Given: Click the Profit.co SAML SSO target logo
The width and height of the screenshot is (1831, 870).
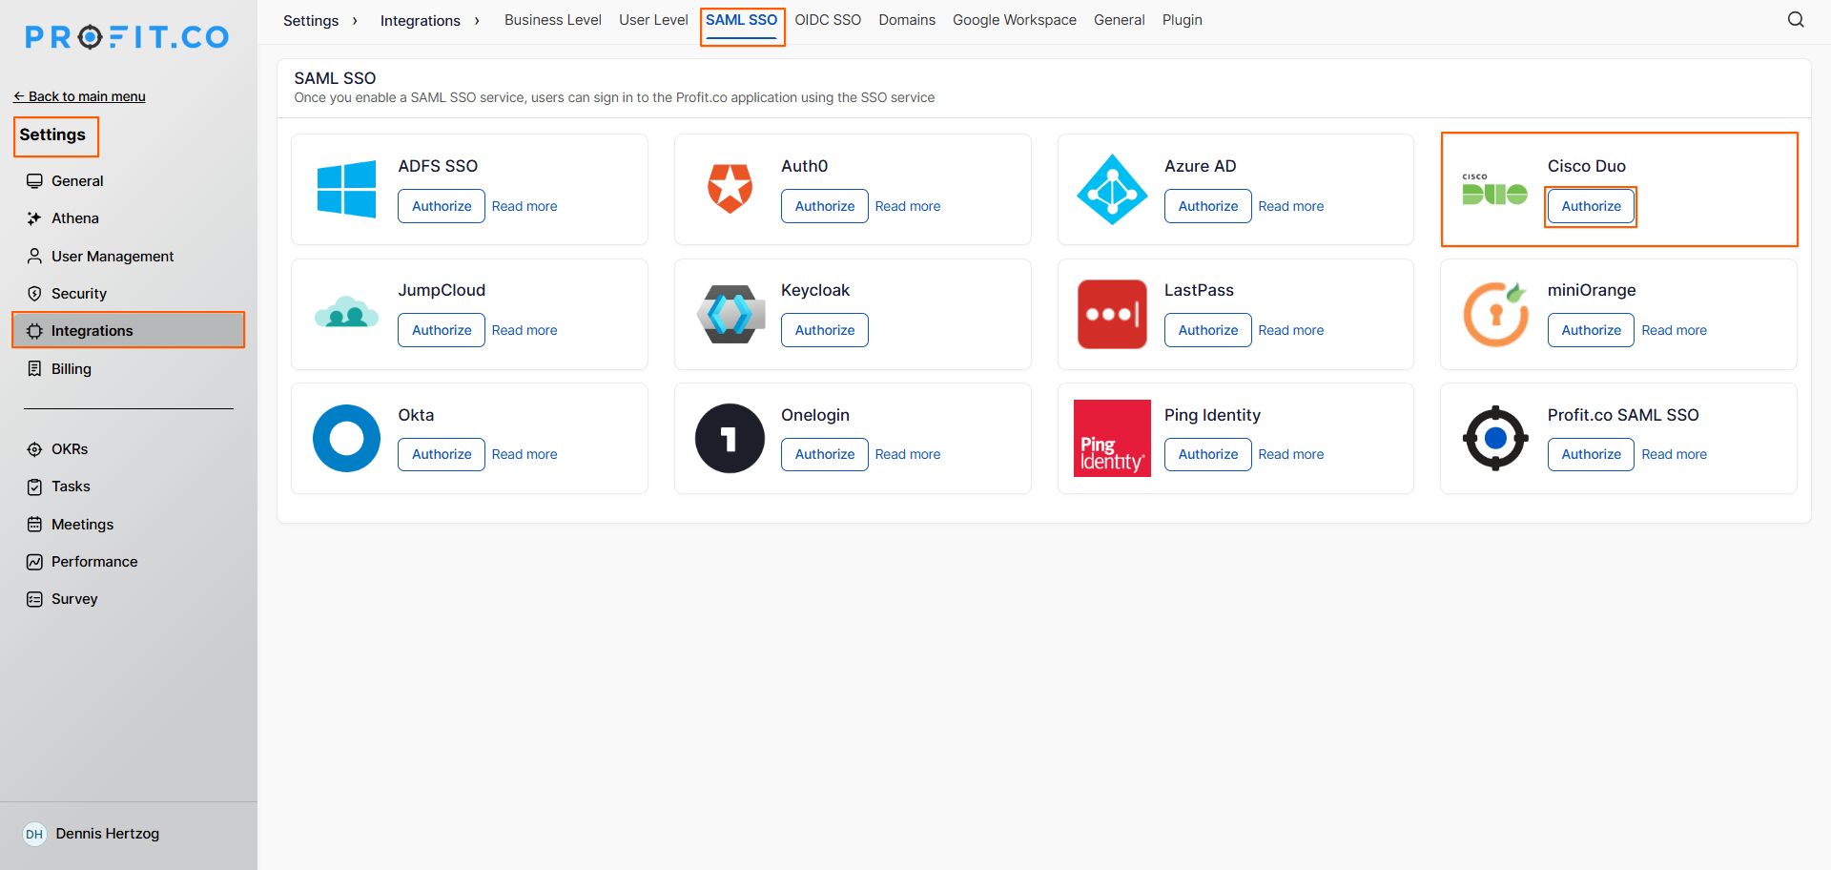Looking at the screenshot, I should click(1495, 438).
